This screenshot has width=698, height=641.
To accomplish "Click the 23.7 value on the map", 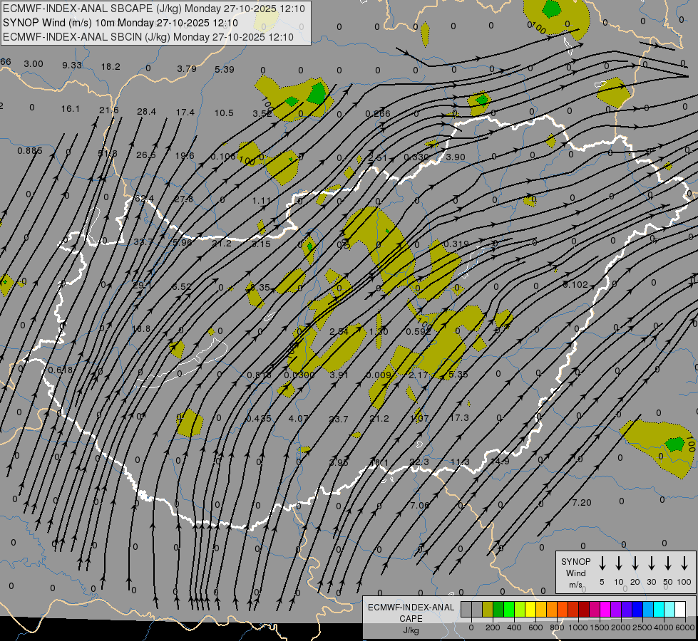I will 339,419.
